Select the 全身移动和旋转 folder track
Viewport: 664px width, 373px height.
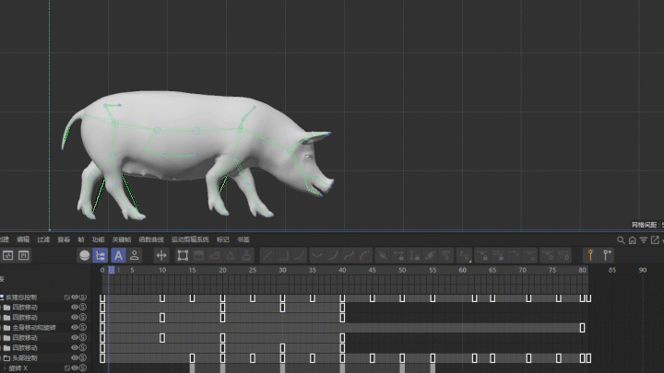click(x=34, y=327)
